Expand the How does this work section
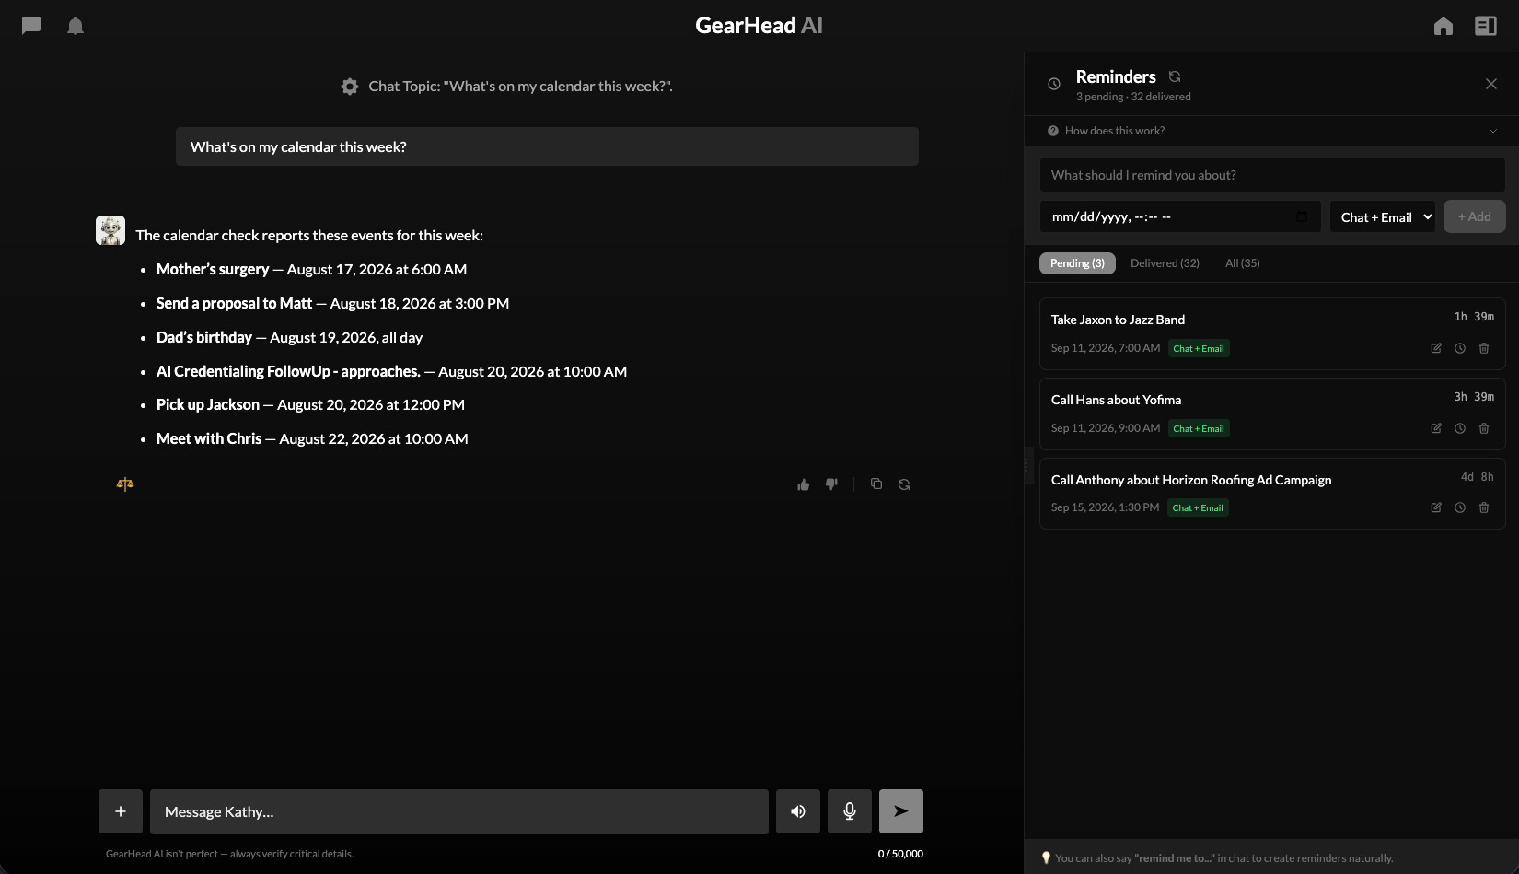Viewport: 1519px width, 874px height. 1271,131
